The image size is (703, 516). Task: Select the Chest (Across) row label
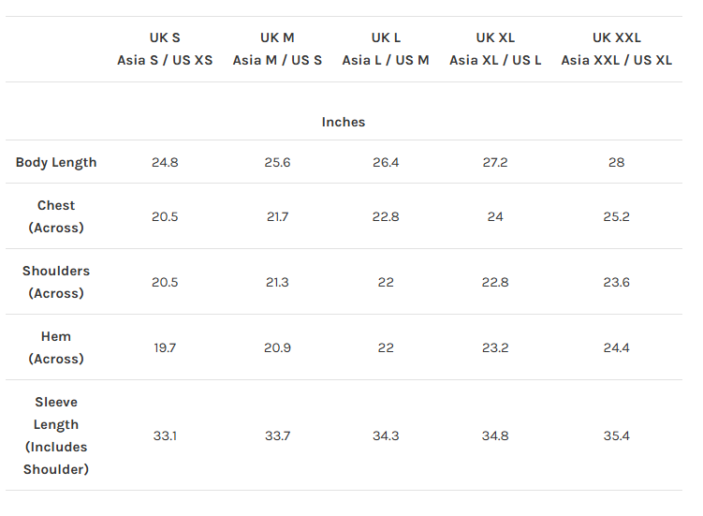[x=56, y=216]
